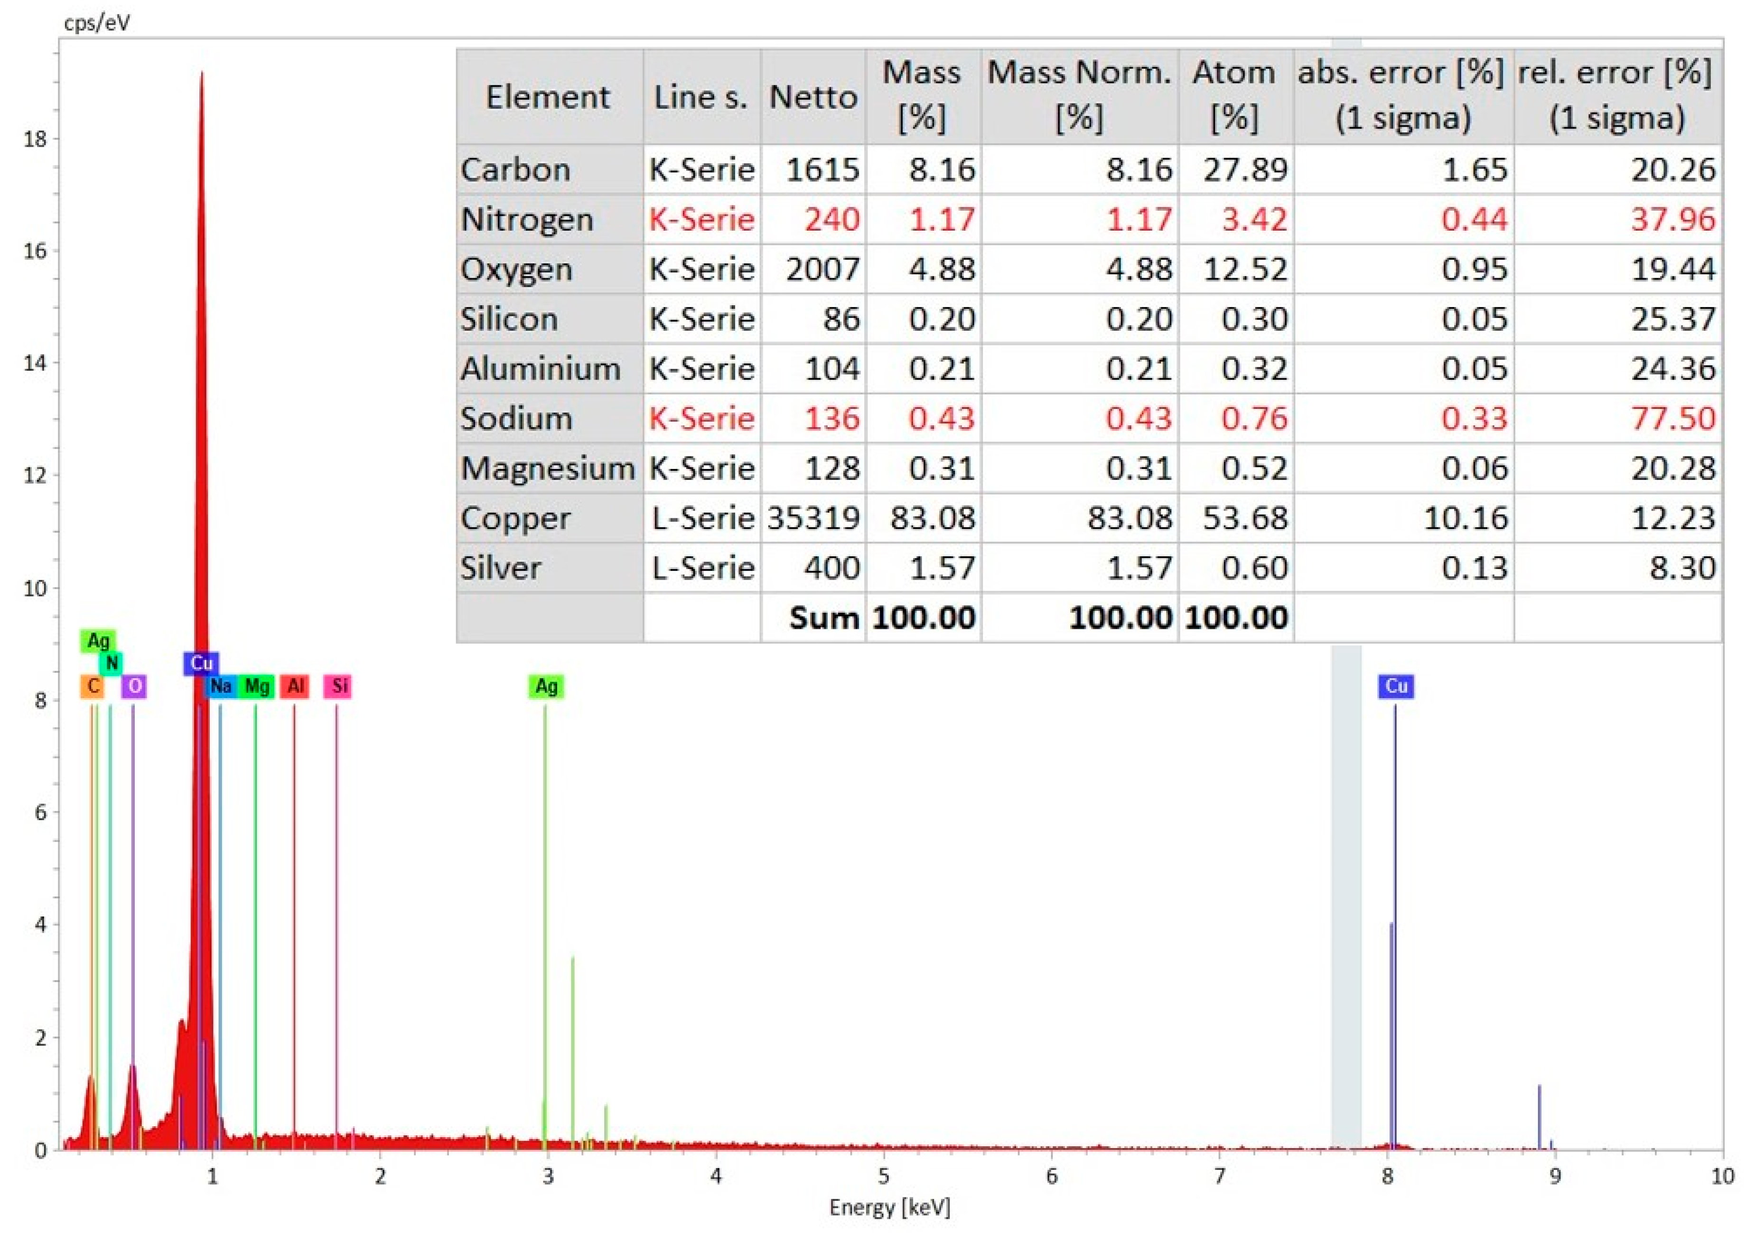The image size is (1746, 1233).
Task: Click the Ag label near 3 keV
Action: [546, 686]
